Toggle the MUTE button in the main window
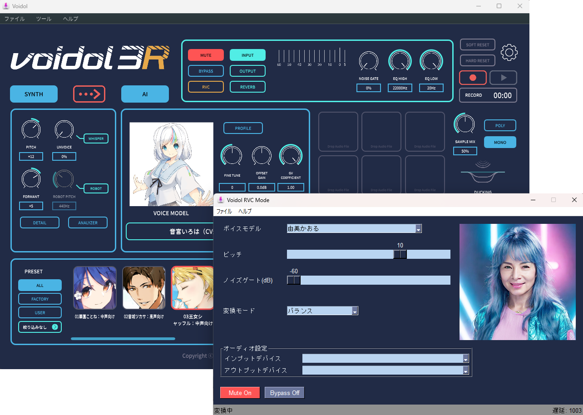The image size is (583, 415). 206,55
